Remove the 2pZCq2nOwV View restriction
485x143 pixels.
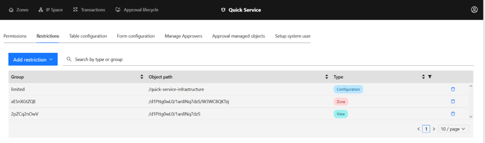(x=453, y=114)
